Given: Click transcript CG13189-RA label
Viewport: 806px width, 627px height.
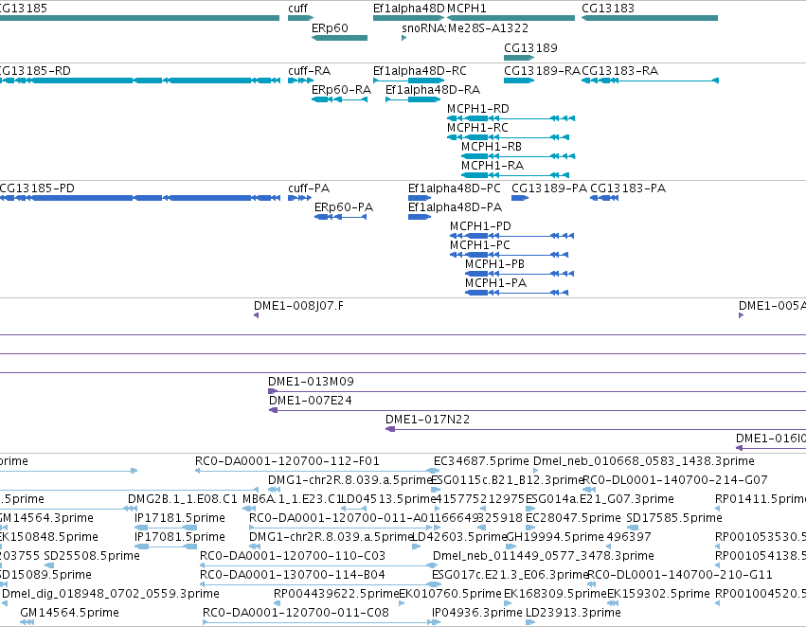Looking at the screenshot, I should point(542,70).
